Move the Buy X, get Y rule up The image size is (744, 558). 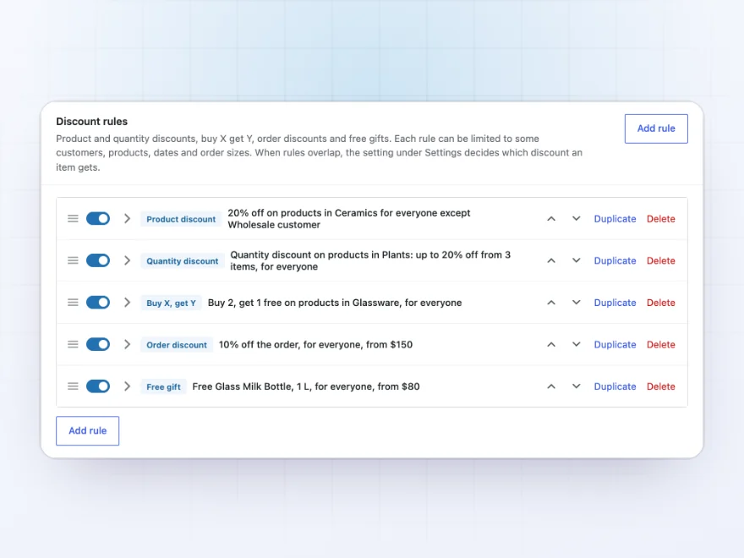pyautogui.click(x=551, y=303)
